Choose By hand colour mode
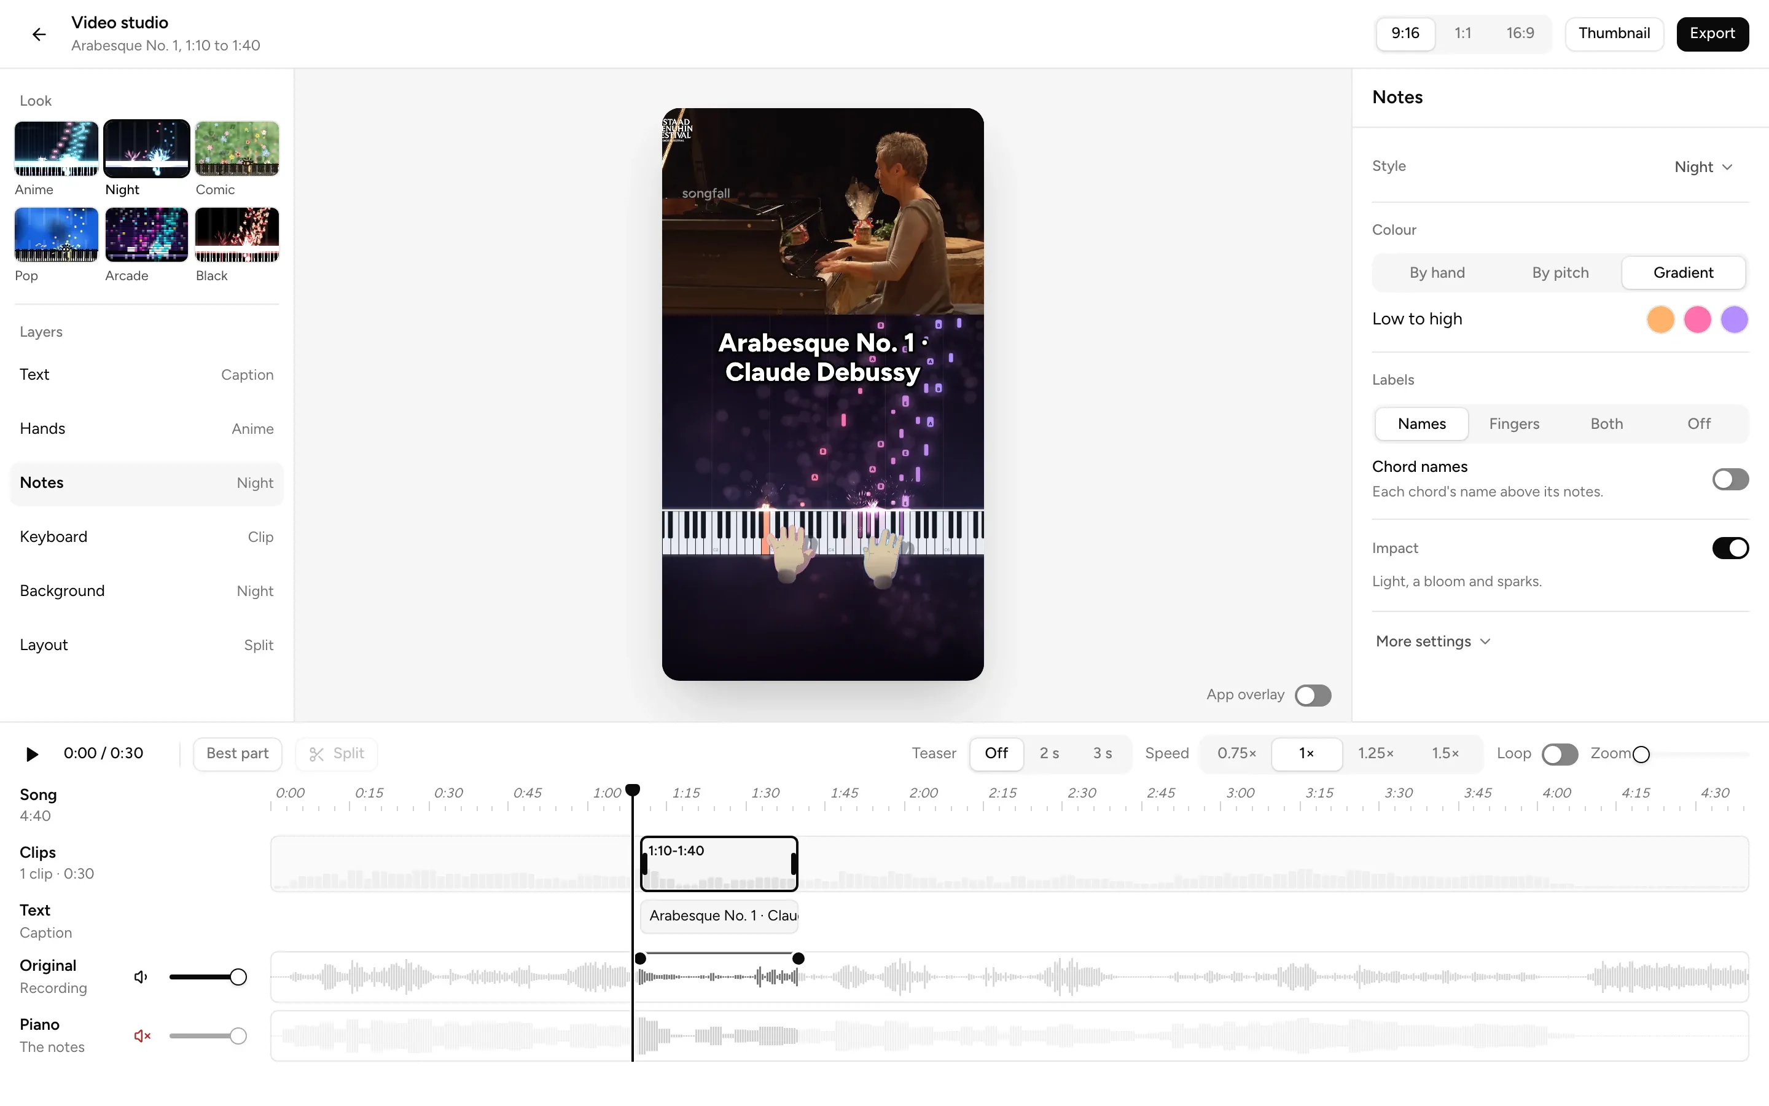Image resolution: width=1769 pixels, height=1106 pixels. [1437, 273]
